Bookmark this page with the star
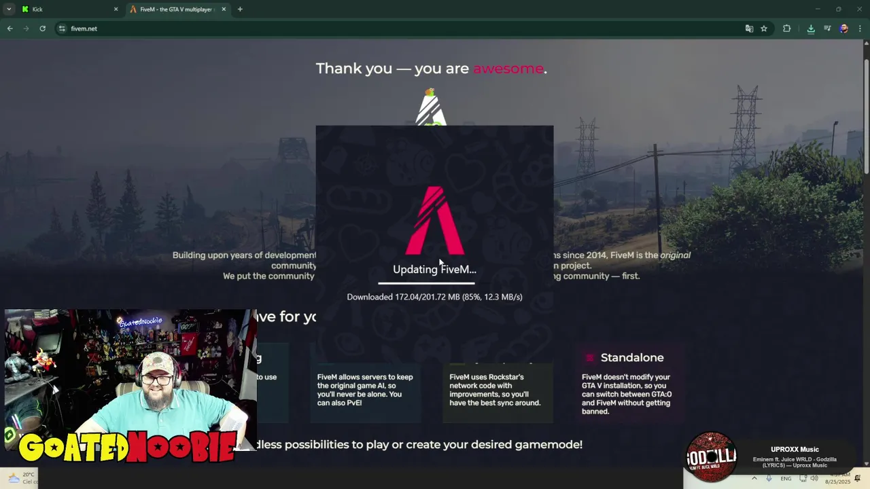Viewport: 870px width, 489px height. click(x=764, y=29)
